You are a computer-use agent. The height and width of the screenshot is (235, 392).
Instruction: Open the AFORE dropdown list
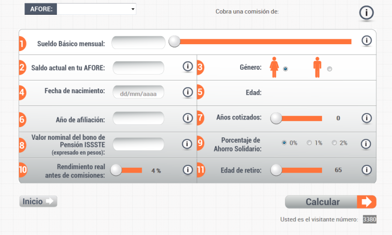click(97, 9)
